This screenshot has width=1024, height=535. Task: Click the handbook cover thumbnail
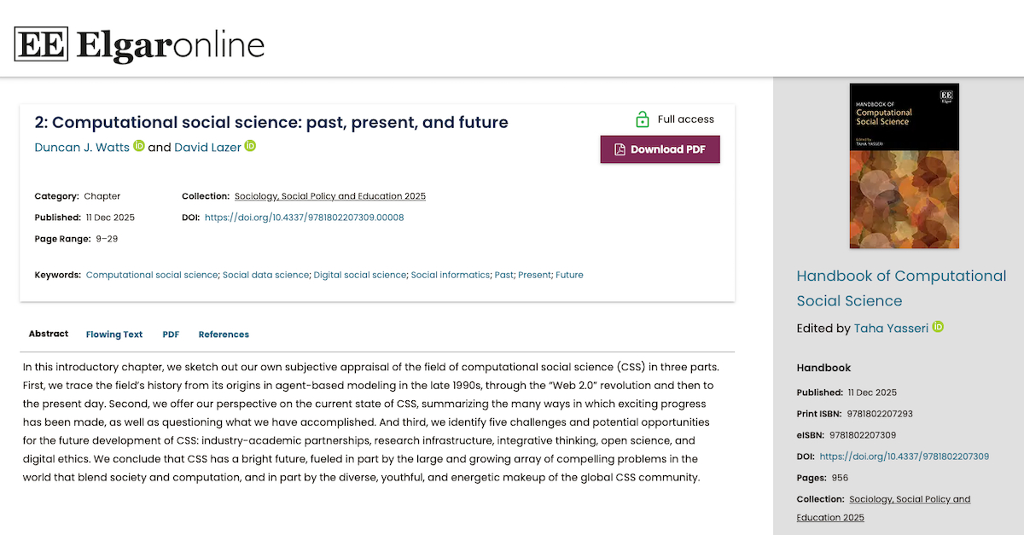tap(904, 166)
